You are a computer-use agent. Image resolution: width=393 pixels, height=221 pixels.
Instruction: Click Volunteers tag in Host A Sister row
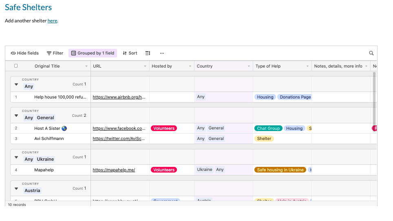point(163,128)
